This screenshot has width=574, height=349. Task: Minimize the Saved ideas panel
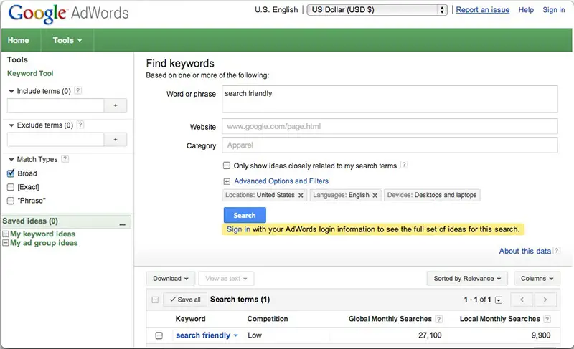[x=122, y=224]
